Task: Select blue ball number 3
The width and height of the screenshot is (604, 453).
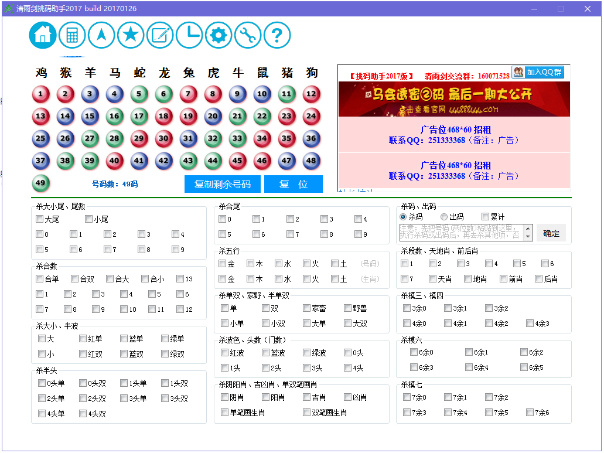Action: [90, 94]
